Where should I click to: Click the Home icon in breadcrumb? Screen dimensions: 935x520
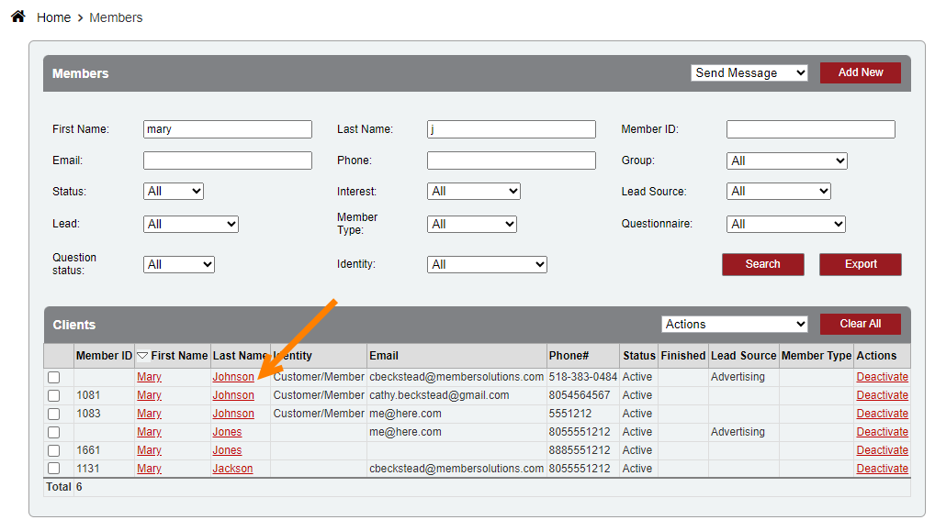point(17,17)
